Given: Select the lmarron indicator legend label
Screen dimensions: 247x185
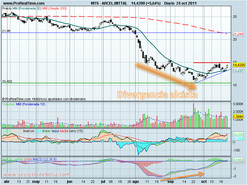Looking at the screenshot, I should [x=29, y=131].
